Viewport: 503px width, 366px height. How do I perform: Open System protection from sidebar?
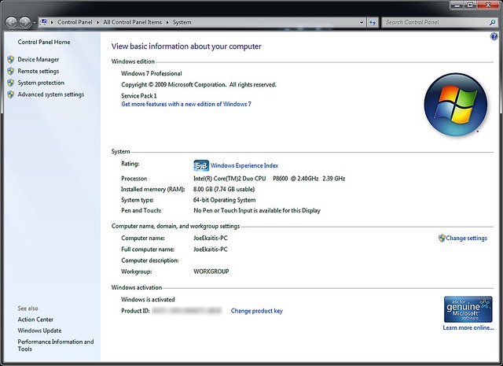(41, 83)
